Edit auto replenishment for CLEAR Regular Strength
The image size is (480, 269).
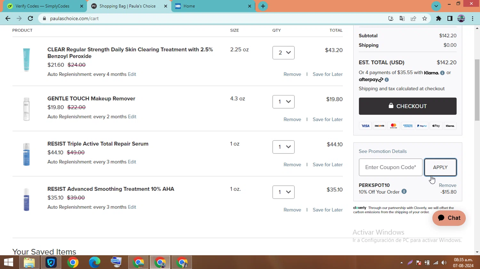tap(132, 74)
